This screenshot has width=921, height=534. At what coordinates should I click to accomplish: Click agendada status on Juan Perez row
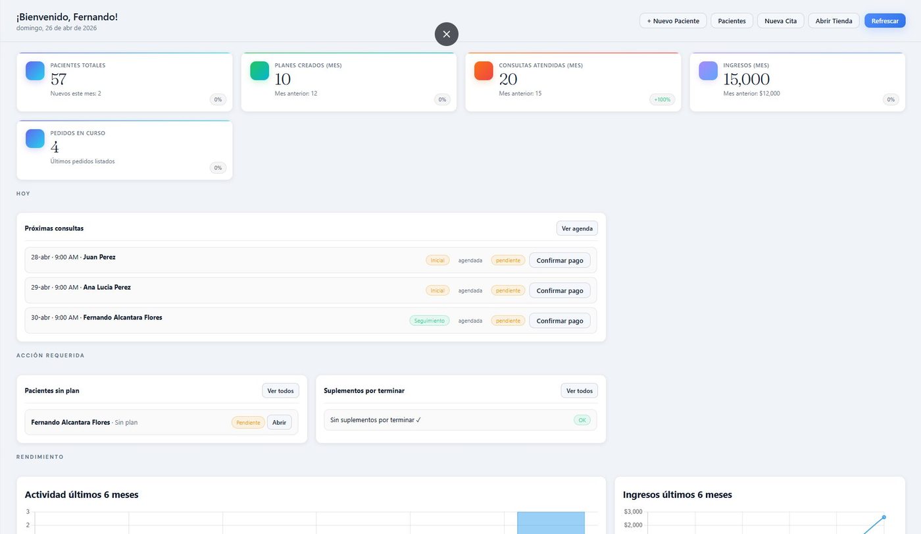[x=470, y=260]
